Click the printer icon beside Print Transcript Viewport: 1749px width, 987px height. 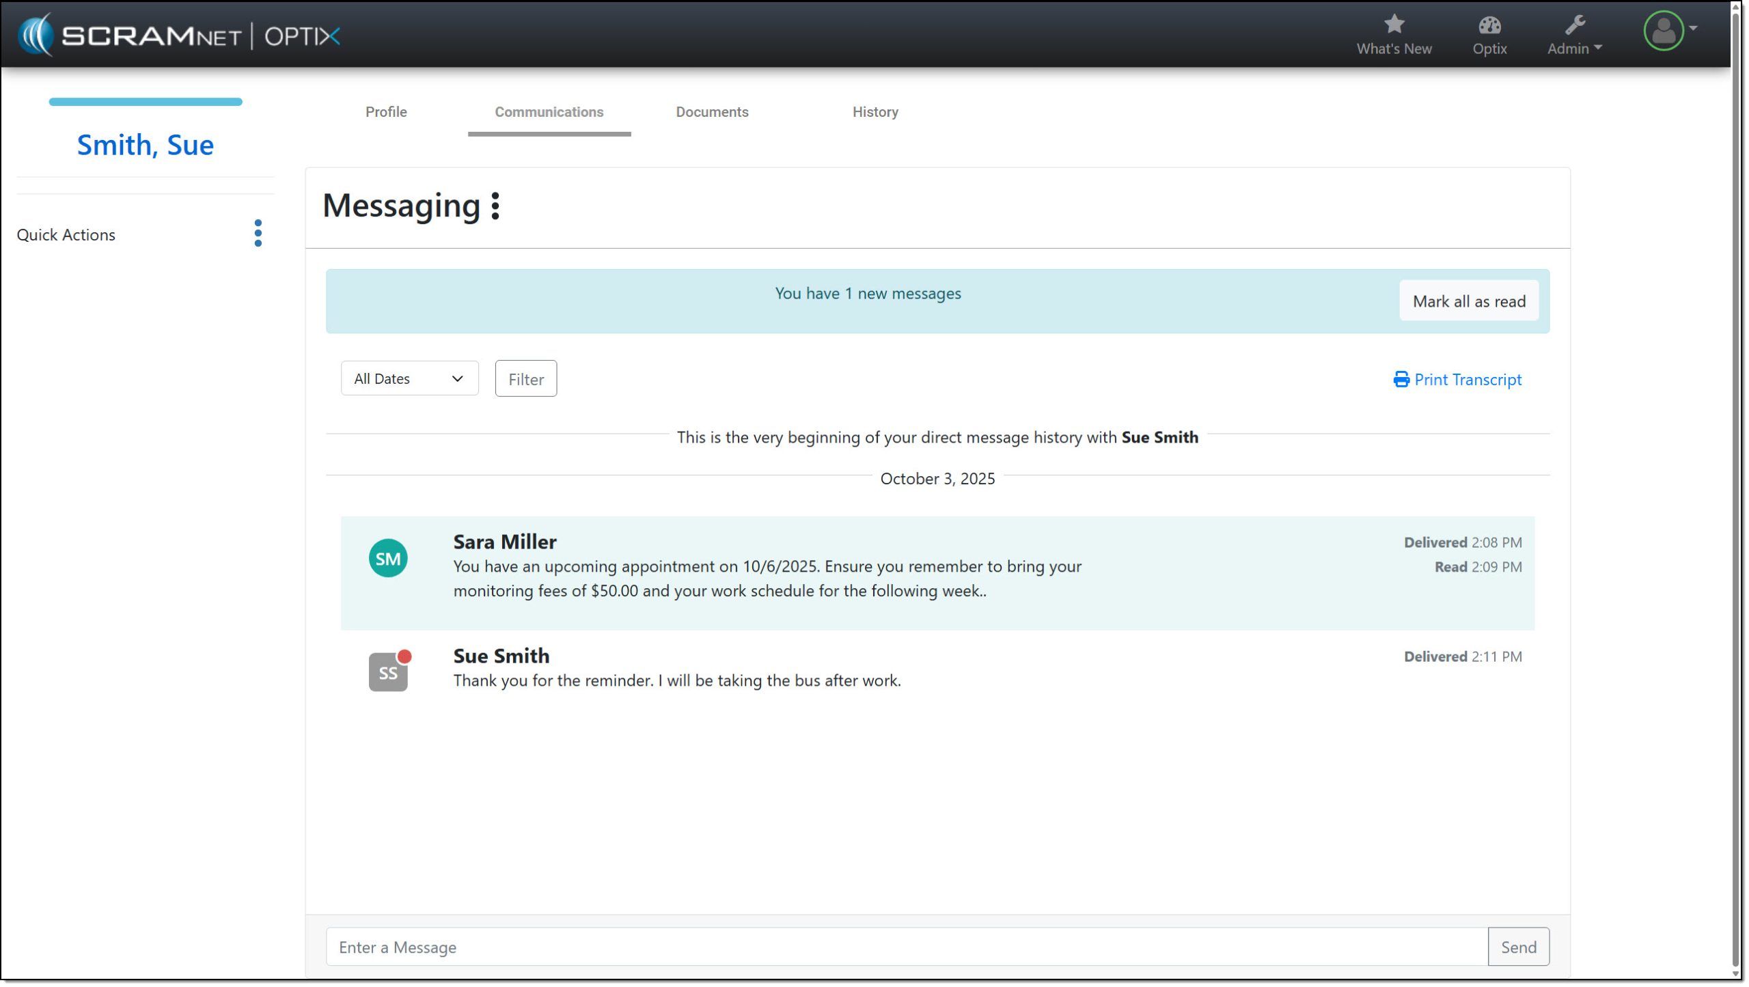[x=1401, y=380]
